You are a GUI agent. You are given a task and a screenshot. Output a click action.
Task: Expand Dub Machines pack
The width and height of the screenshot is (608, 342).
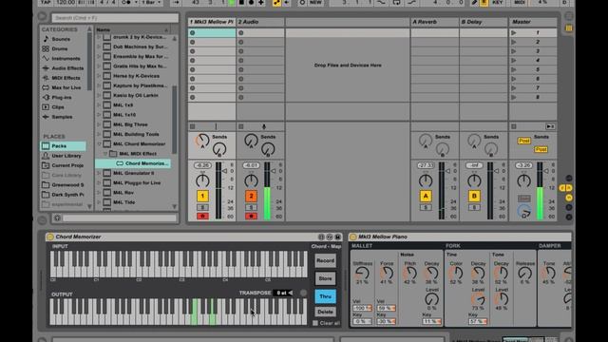click(99, 47)
